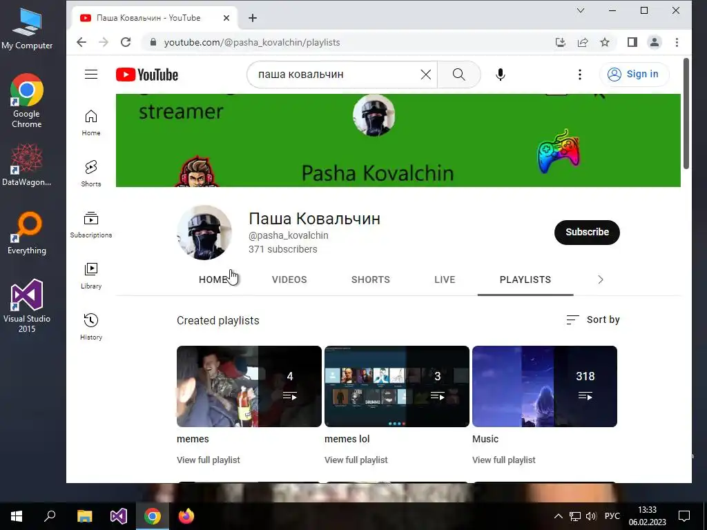Switch to the SHORTS channel tab
The image size is (707, 530).
(371, 279)
